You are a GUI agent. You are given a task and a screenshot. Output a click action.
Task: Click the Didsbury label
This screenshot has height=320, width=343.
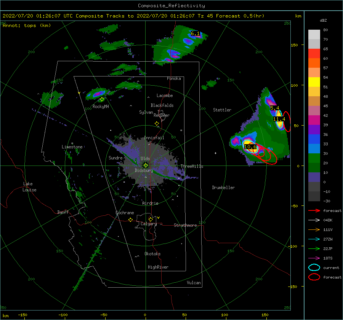(x=144, y=170)
